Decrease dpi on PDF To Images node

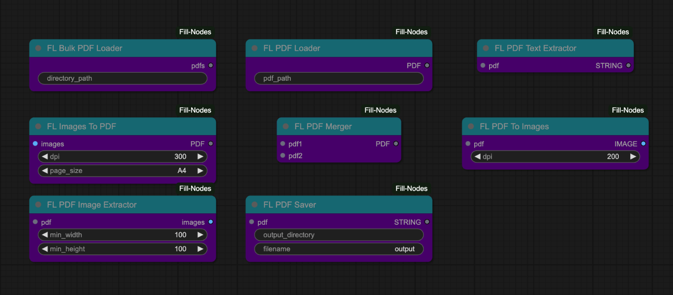click(x=478, y=156)
